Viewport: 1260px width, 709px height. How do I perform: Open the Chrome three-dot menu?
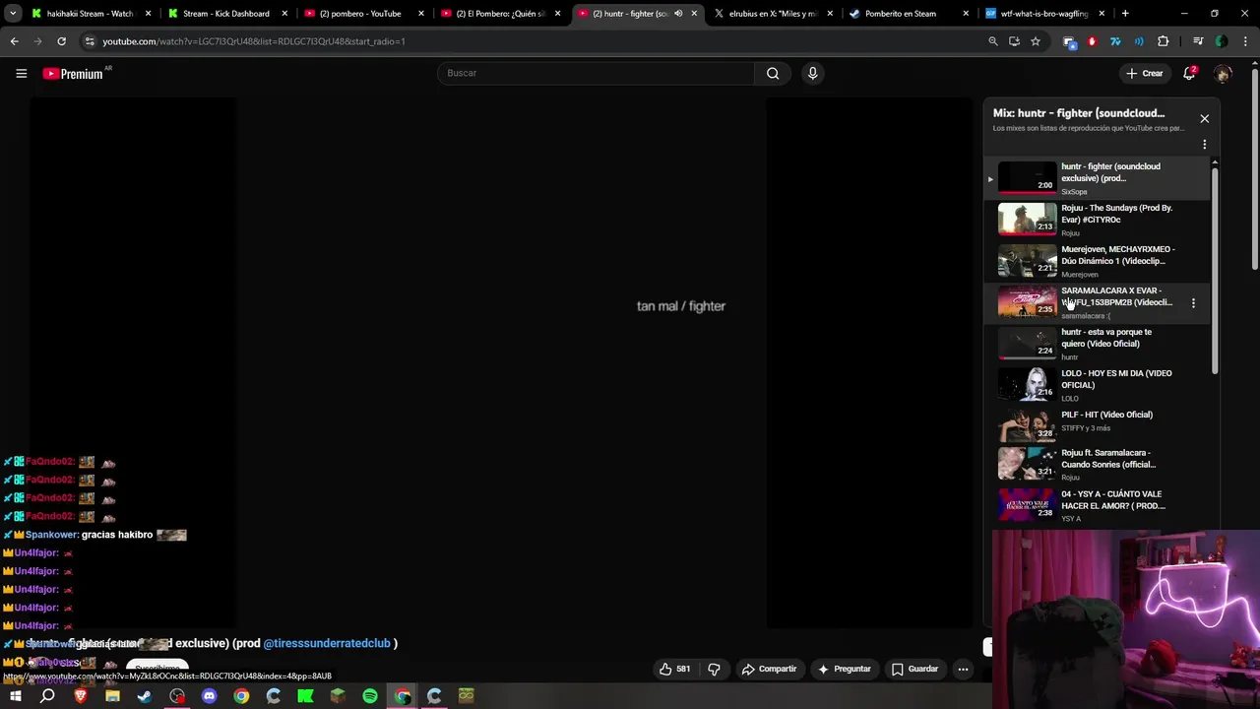[1246, 41]
